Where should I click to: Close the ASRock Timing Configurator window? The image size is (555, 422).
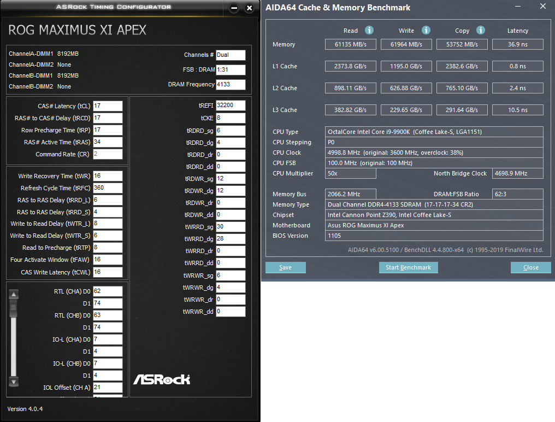[x=250, y=8]
